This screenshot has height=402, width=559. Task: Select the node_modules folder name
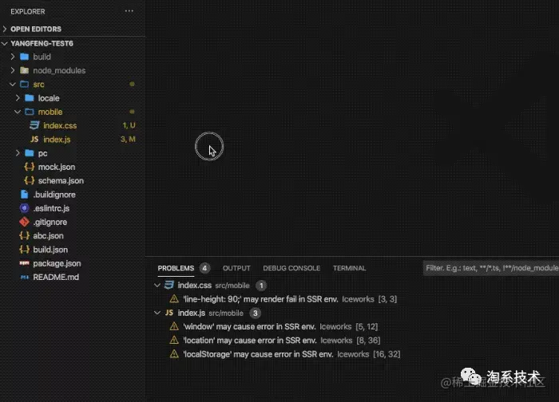coord(59,70)
